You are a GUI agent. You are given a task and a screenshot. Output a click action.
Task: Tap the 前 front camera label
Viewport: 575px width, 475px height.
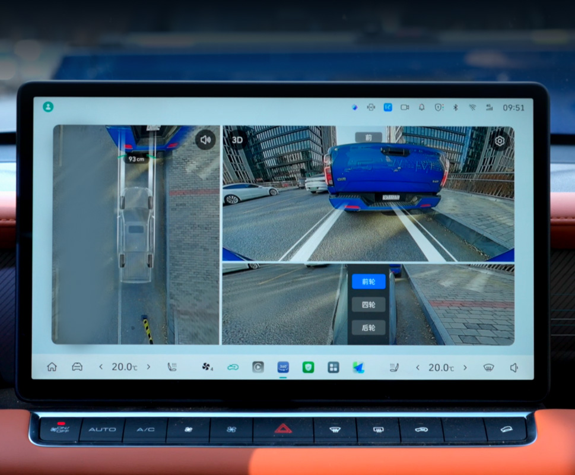(x=368, y=137)
